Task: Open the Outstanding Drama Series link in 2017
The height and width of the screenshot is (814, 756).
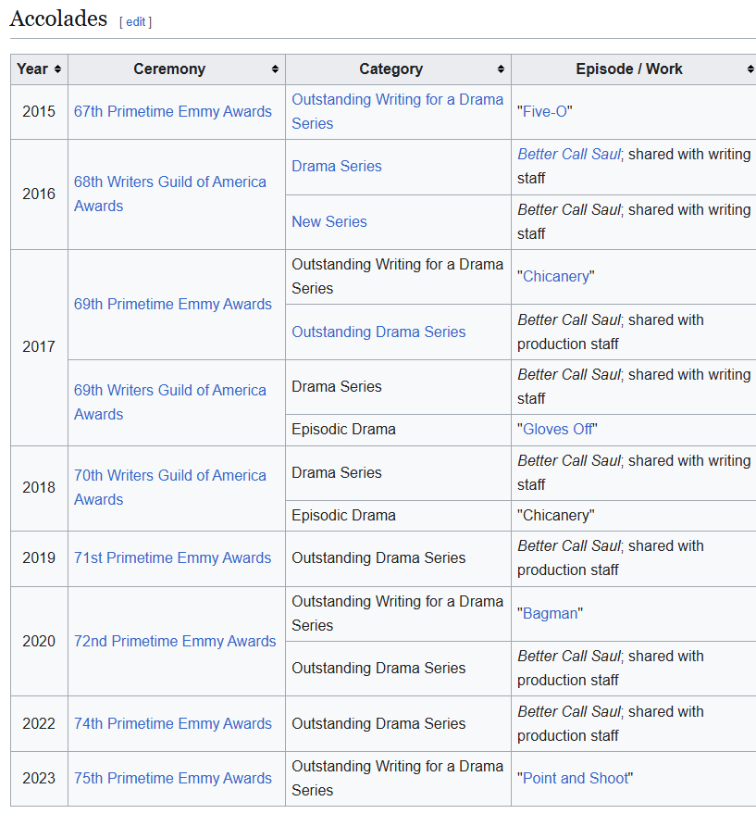Action: [378, 332]
